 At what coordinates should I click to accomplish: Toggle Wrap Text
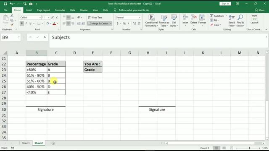[95, 18]
